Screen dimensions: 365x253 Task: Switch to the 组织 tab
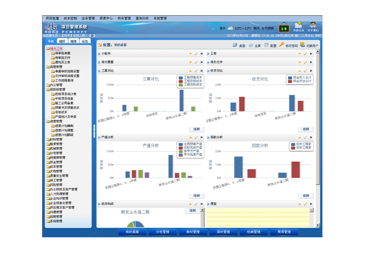[x=62, y=41]
